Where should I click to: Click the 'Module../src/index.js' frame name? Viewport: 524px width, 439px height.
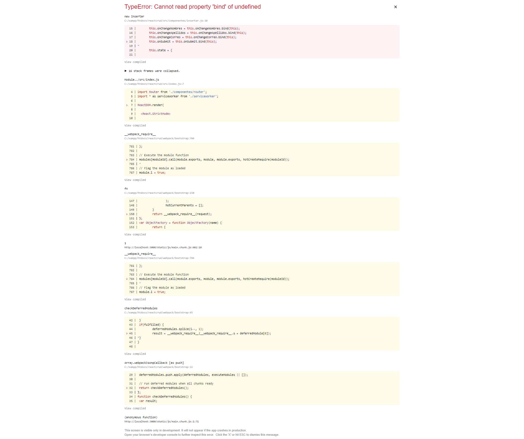click(142, 80)
